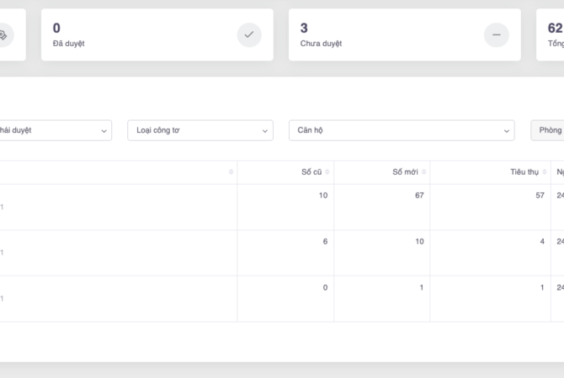The image size is (564, 378).
Task: Click the Số mới column header
Action: coord(405,172)
